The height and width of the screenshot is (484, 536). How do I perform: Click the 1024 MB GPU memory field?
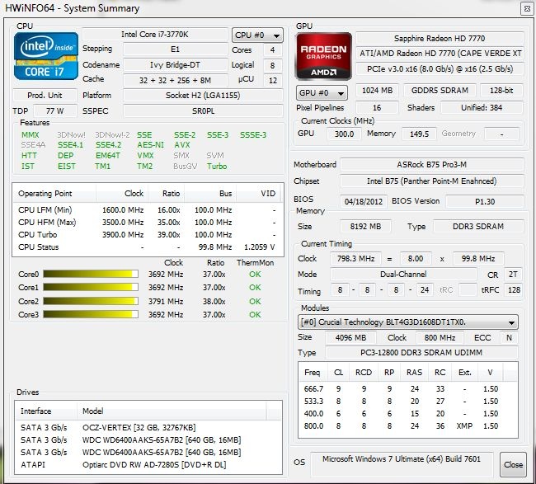[377, 90]
